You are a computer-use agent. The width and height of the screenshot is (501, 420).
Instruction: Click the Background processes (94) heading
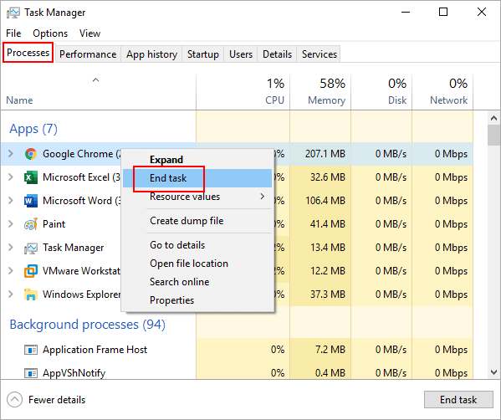[x=87, y=325]
